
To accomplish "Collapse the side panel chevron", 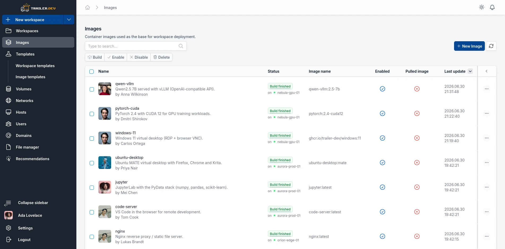I will [x=486, y=71].
